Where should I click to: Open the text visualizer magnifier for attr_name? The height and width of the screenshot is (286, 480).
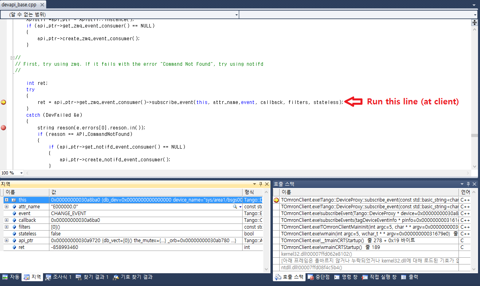tap(235, 207)
